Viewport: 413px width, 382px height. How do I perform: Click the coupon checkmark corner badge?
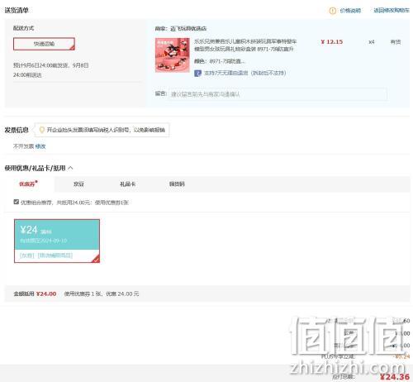click(96, 259)
